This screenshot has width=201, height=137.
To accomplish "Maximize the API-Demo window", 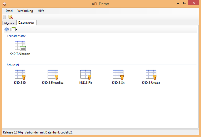I will 185,3.
